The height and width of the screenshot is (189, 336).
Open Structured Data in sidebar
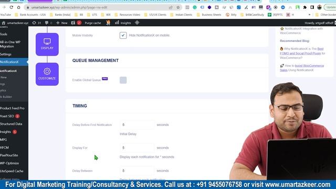[11, 124]
